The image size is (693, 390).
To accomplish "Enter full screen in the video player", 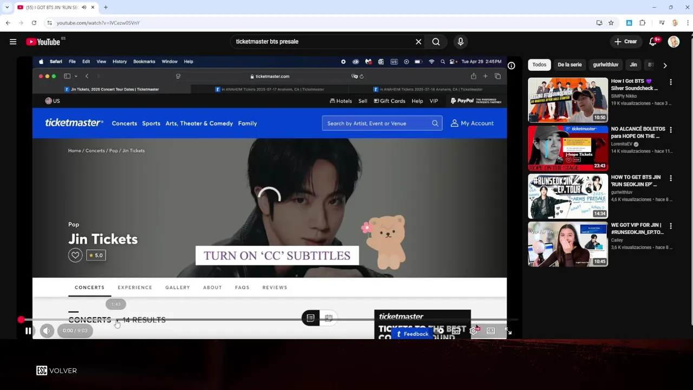I will [x=508, y=331].
